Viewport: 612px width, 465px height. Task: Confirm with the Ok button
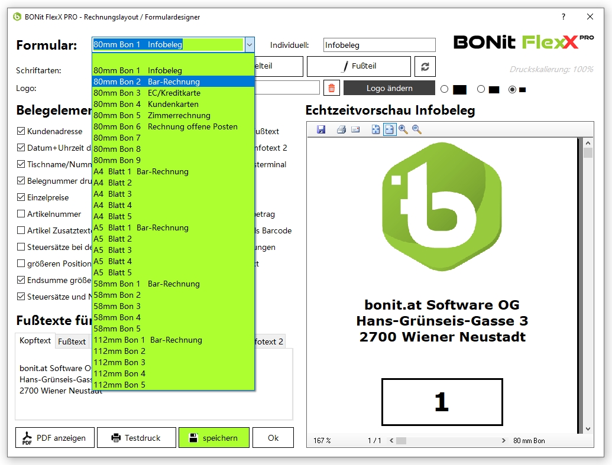(x=273, y=438)
